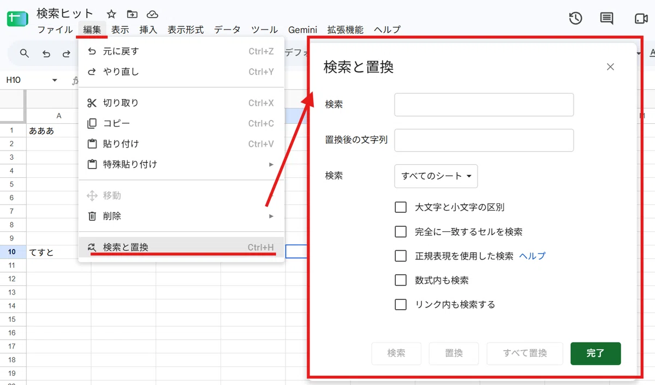Click the toolbar undo arrow icon
This screenshot has width=655, height=385.
(46, 53)
